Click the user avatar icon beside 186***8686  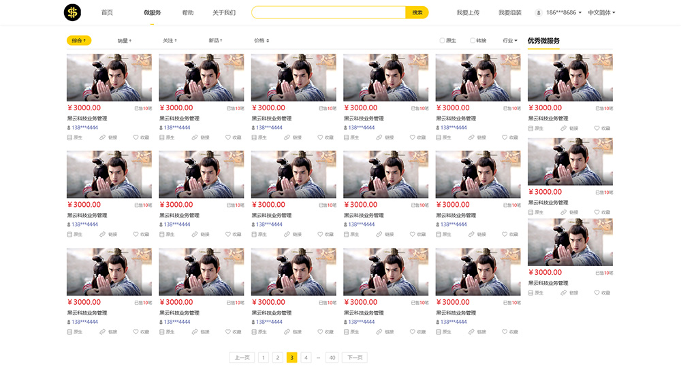[x=539, y=12]
